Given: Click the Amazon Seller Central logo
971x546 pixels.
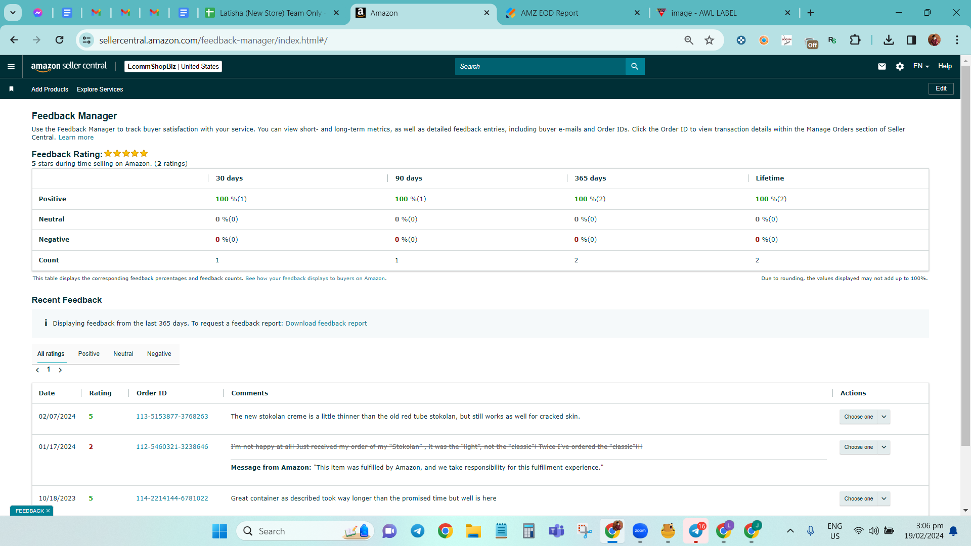Looking at the screenshot, I should [x=69, y=66].
